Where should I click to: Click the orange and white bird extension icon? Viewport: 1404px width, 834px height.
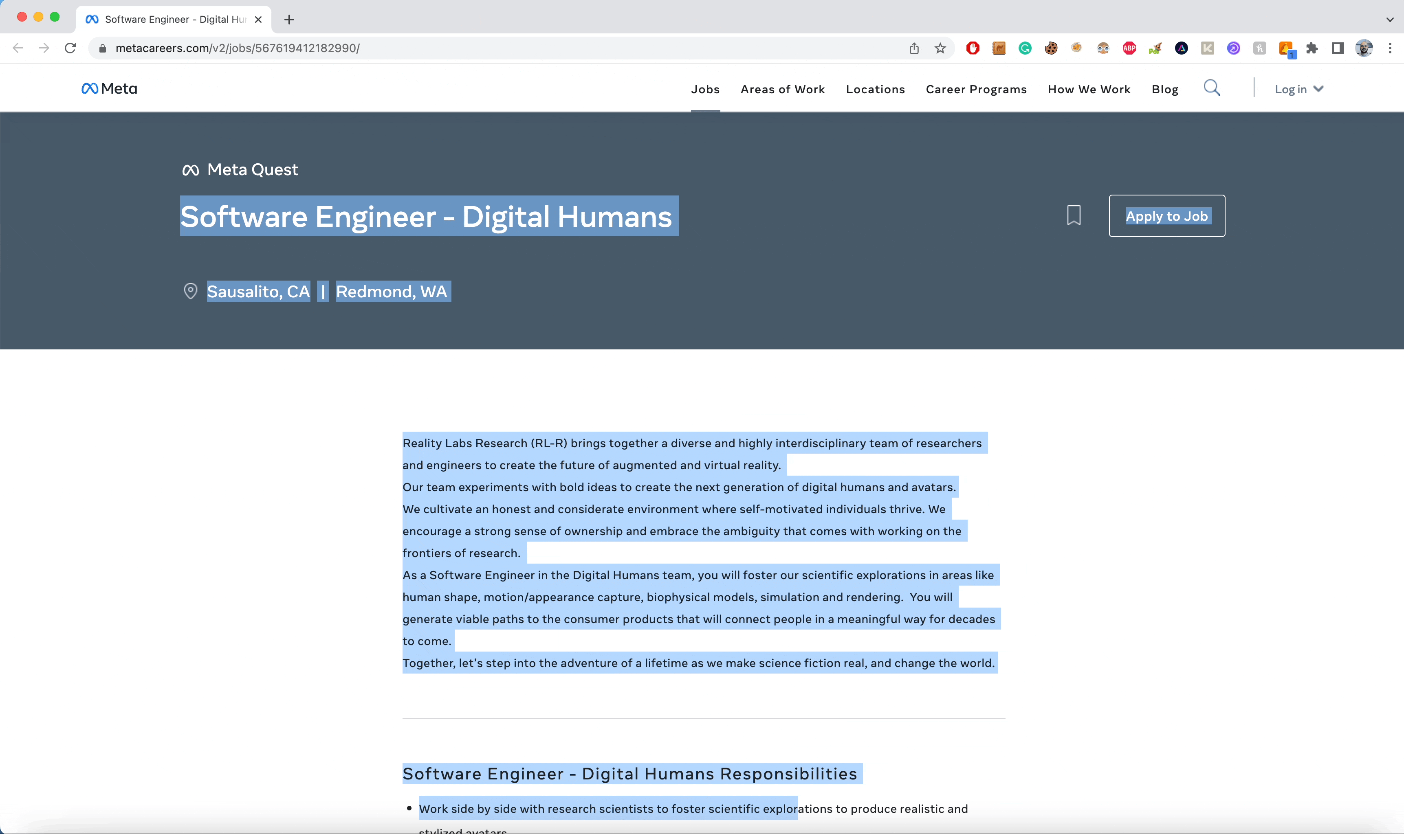pos(1077,48)
